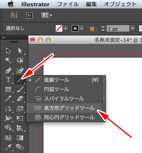Tear off the tool flyout panel

(104, 99)
